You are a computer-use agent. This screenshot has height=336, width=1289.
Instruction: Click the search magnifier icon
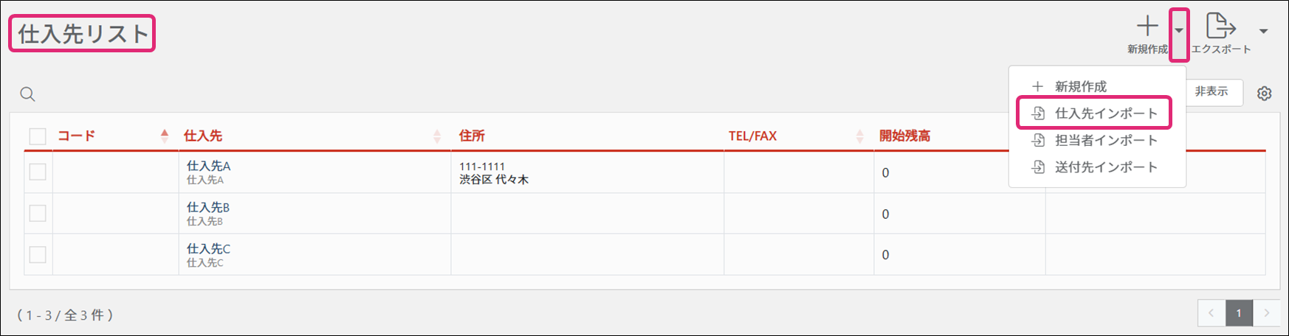coord(27,94)
